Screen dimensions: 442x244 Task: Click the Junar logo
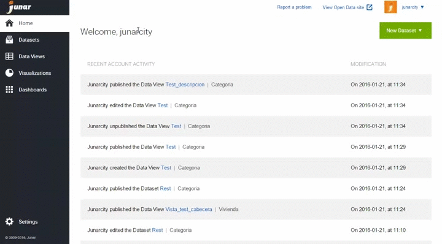tap(19, 7)
